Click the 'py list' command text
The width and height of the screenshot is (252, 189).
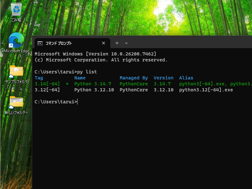pos(87,72)
